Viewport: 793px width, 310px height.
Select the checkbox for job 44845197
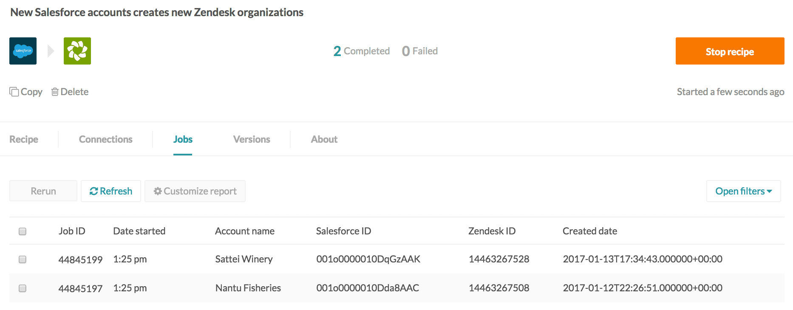click(x=23, y=288)
